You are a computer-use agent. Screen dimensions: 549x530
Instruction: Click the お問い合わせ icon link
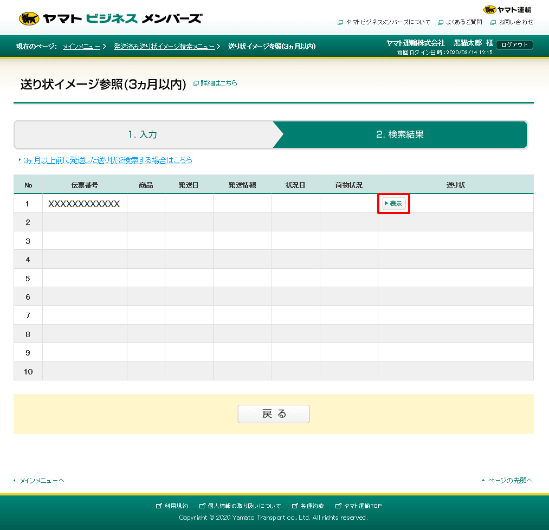coord(512,22)
